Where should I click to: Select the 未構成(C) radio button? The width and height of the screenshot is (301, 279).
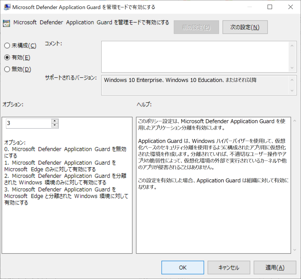[x=20, y=46]
